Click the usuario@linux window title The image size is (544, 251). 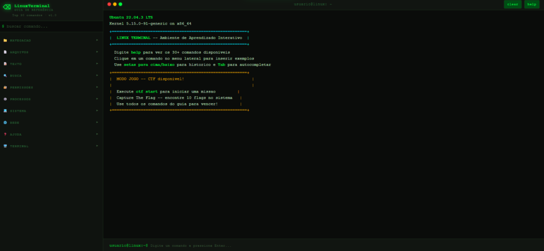click(313, 4)
